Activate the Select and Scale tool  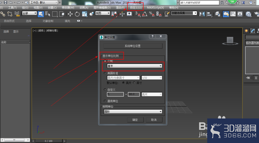click(x=84, y=14)
